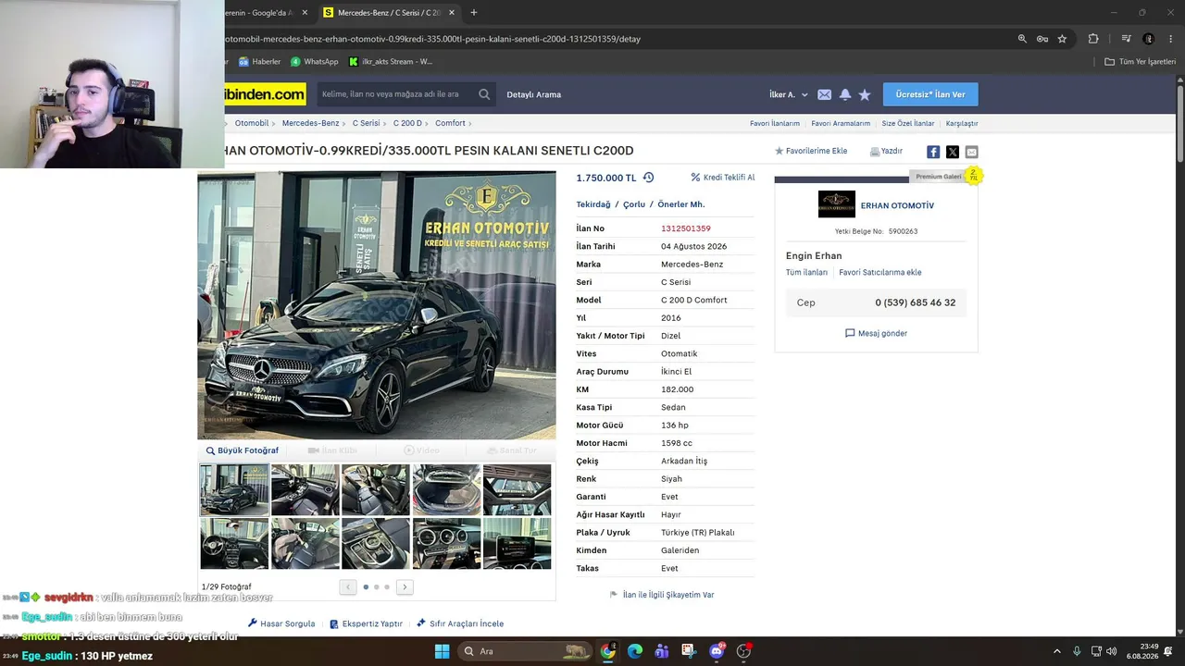Click İlan ile İlgili Şikayetim Var

click(662, 595)
